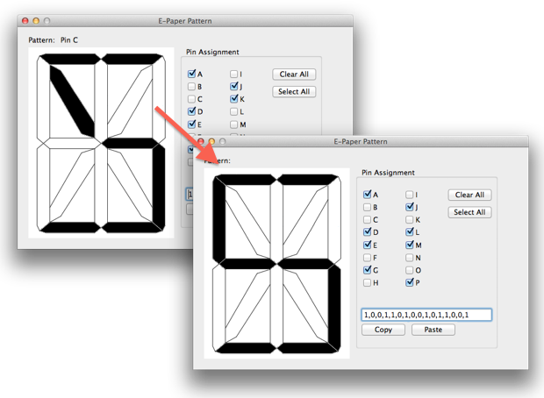The height and width of the screenshot is (398, 544).
Task: Enable pin F in front window
Action: click(x=367, y=258)
